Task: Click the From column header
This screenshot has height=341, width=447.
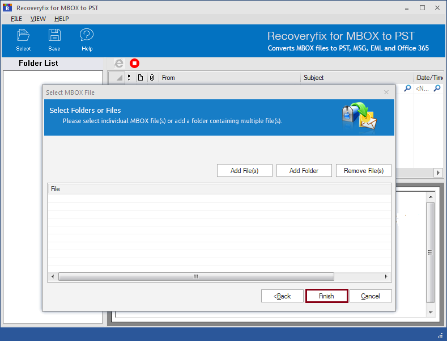Action: pyautogui.click(x=229, y=77)
